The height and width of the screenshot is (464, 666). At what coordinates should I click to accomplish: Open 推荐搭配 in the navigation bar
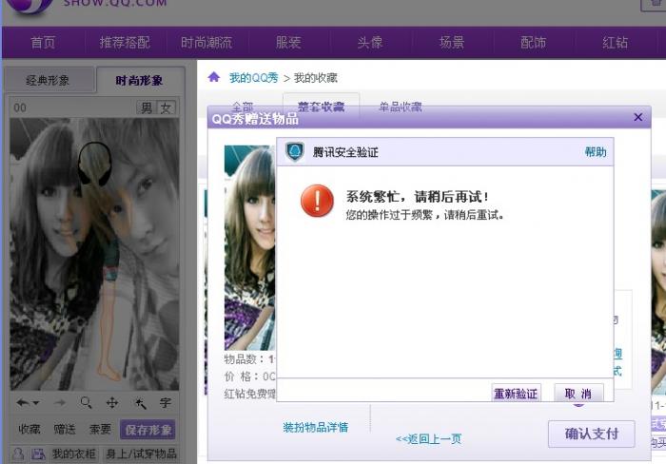[125, 43]
